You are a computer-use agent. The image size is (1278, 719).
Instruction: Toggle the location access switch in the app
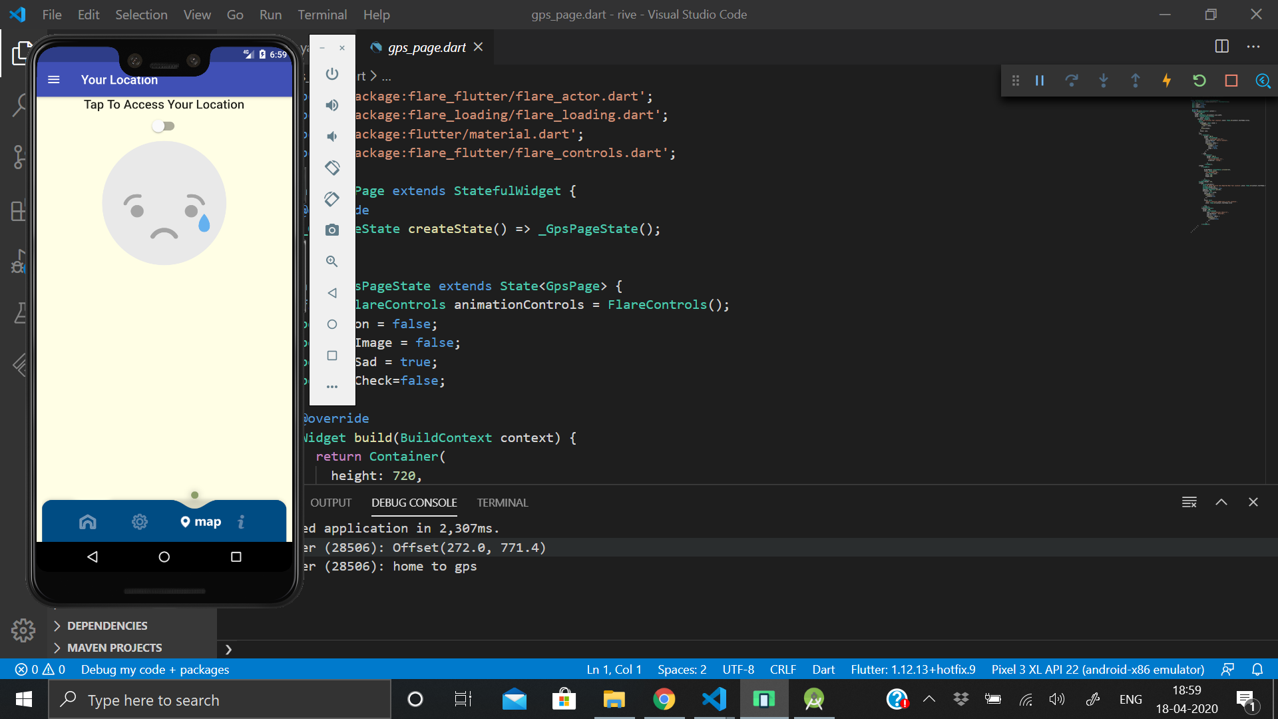tap(163, 126)
